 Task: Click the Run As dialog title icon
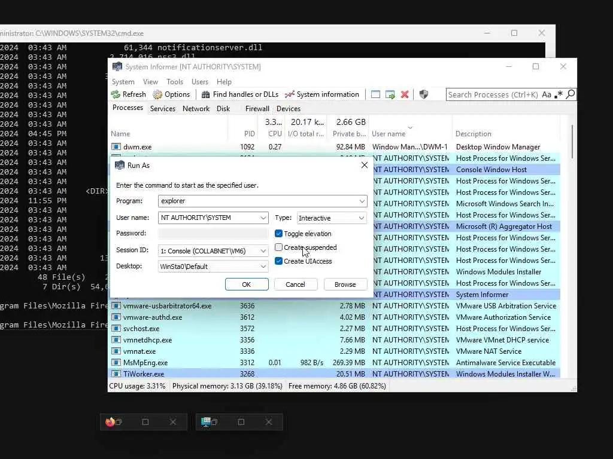pyautogui.click(x=120, y=165)
